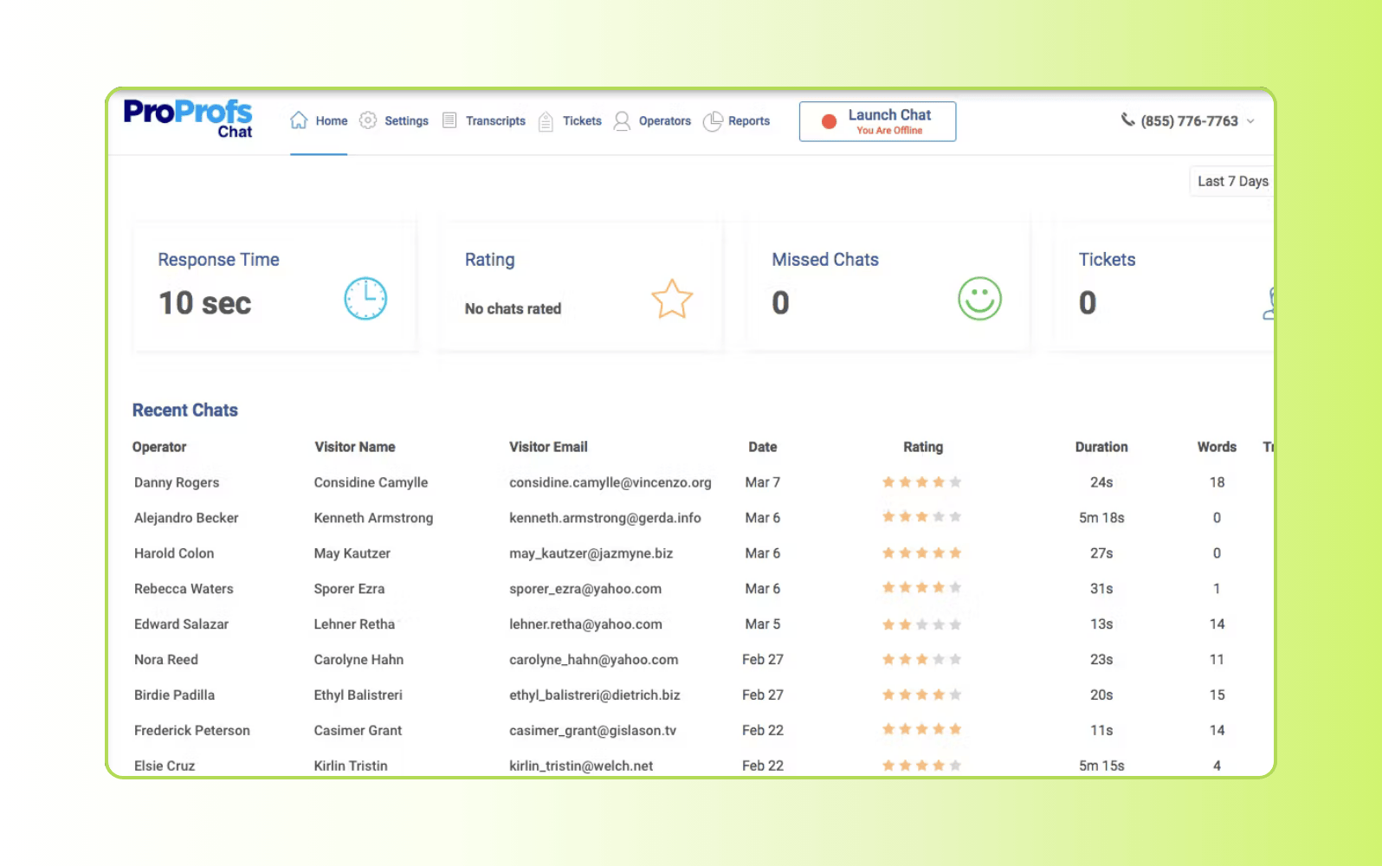Click the 10 sec response time value
Viewport: 1382px width, 866px height.
tap(205, 303)
